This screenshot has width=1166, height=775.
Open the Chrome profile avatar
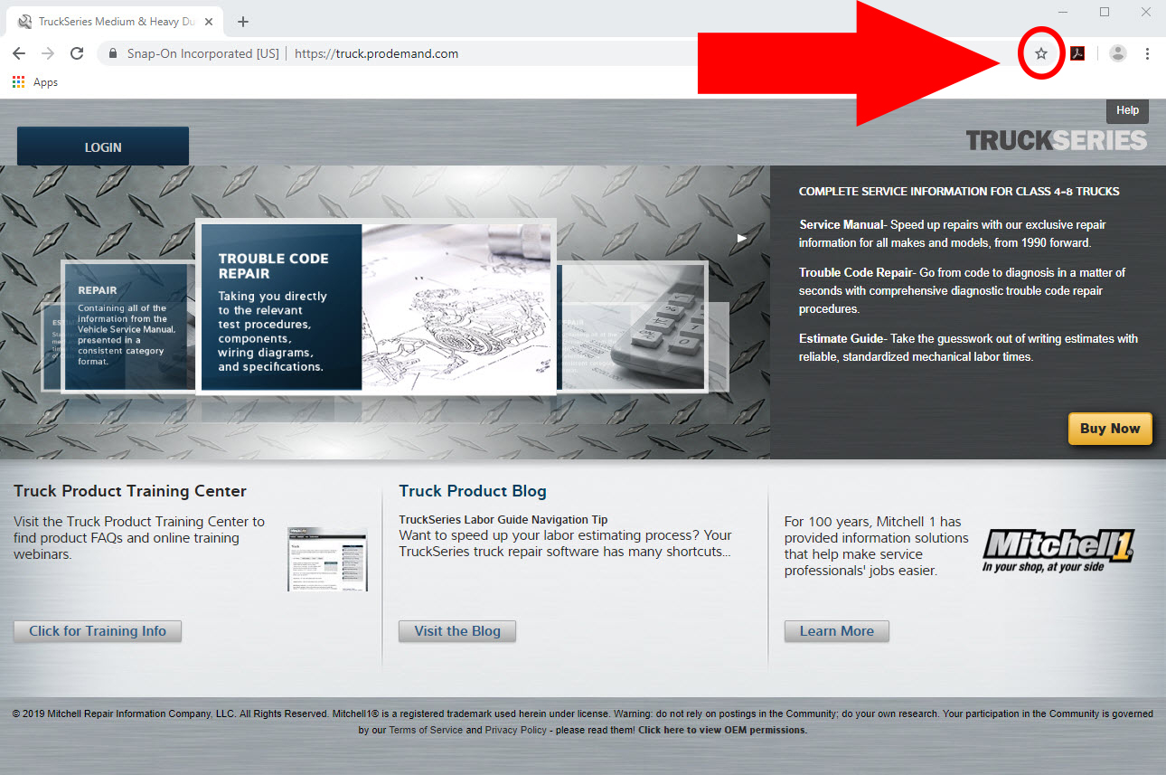pyautogui.click(x=1118, y=53)
